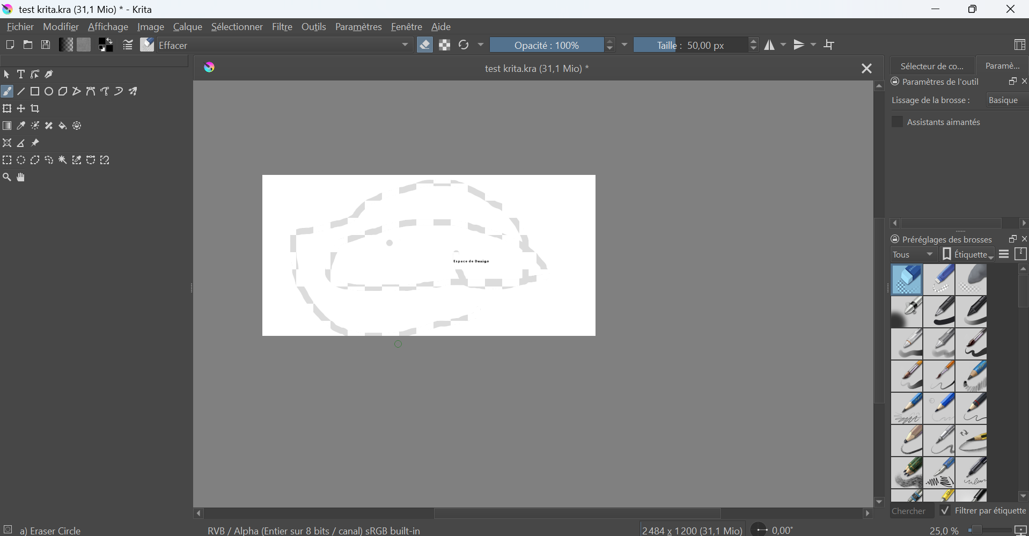
Task: Select the Edit Shapes tool
Action: tap(35, 75)
